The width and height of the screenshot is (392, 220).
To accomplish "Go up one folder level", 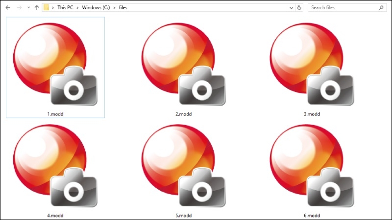I will (37, 7).
